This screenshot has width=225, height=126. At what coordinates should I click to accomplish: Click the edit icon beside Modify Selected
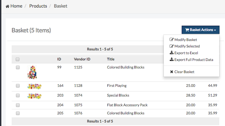[172, 46]
